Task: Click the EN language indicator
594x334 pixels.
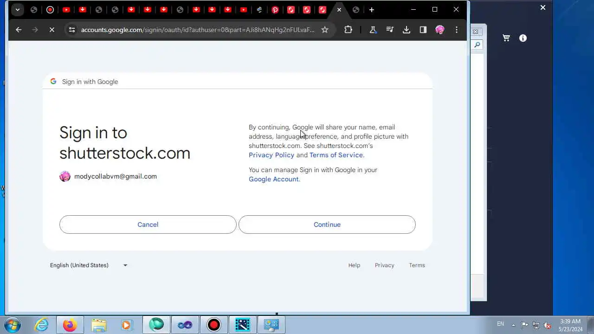Action: pyautogui.click(x=500, y=324)
